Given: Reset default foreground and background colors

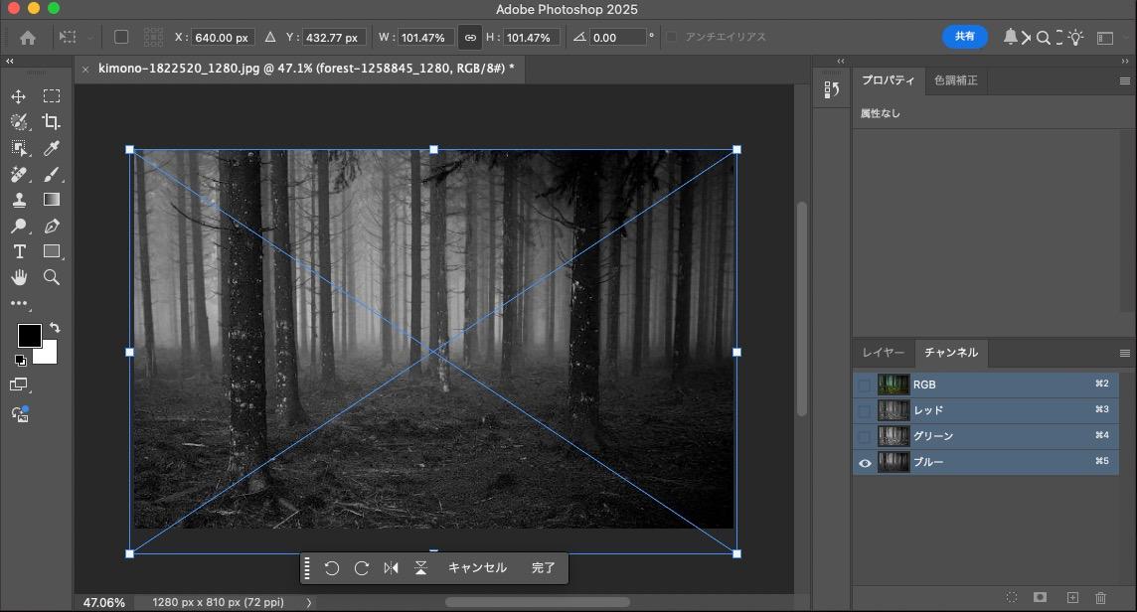Looking at the screenshot, I should click(x=20, y=361).
